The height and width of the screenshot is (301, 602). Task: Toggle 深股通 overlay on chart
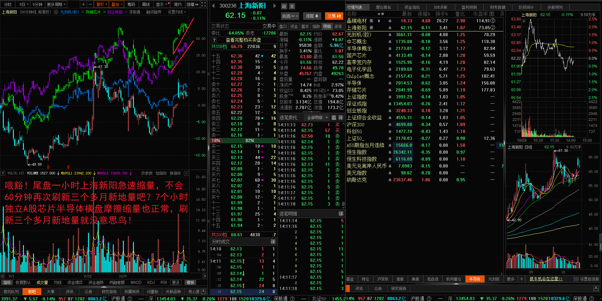(135, 12)
